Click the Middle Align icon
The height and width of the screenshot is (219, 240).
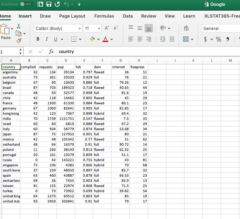140,28
